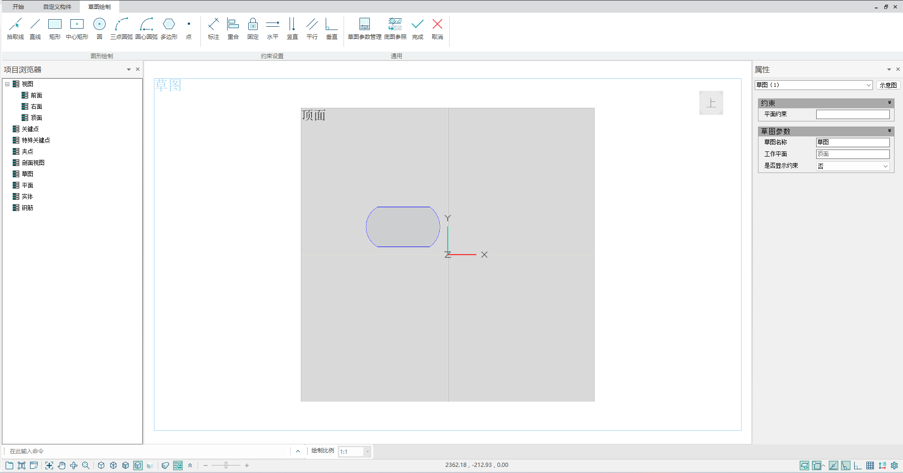Screen dimensions: 903x473
Task: Toggle orthogonal mode in status bar
Action: [857, 465]
